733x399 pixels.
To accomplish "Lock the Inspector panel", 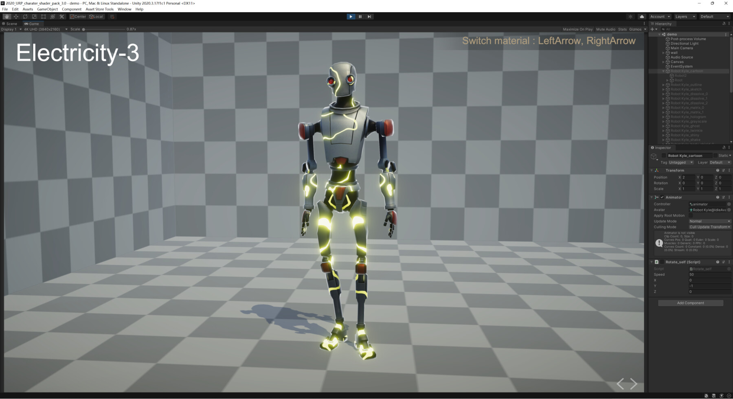I will [724, 147].
